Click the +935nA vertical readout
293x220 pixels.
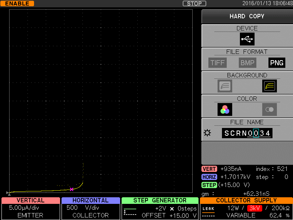231,169
